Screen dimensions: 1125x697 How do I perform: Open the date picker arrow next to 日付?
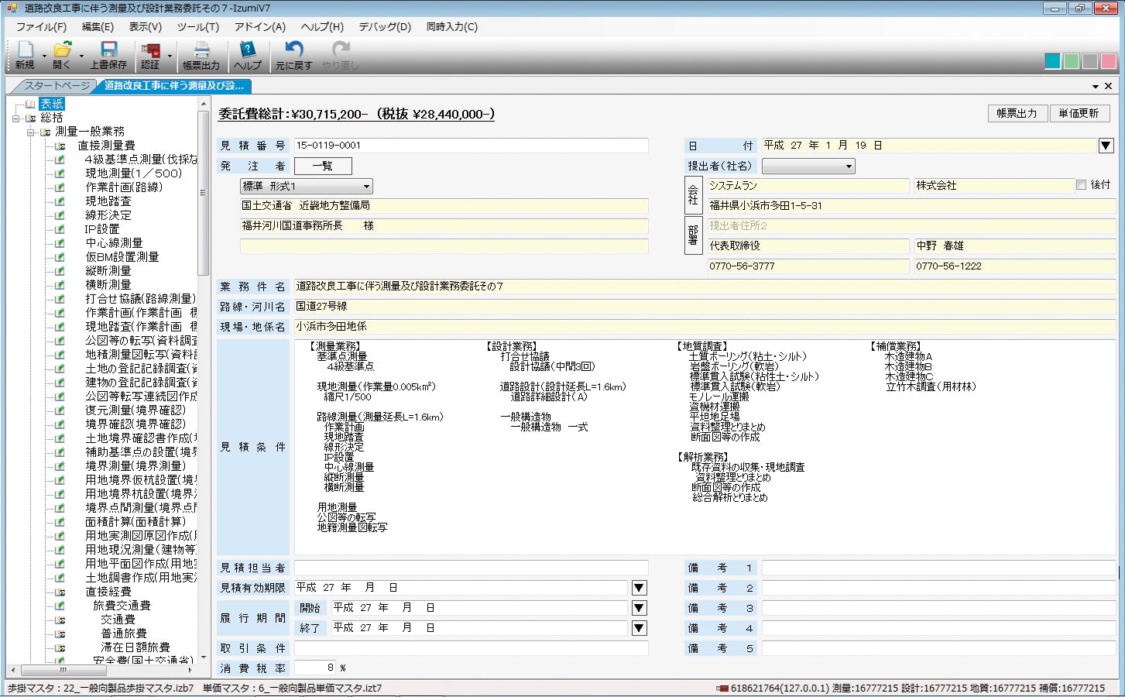tap(1106, 145)
